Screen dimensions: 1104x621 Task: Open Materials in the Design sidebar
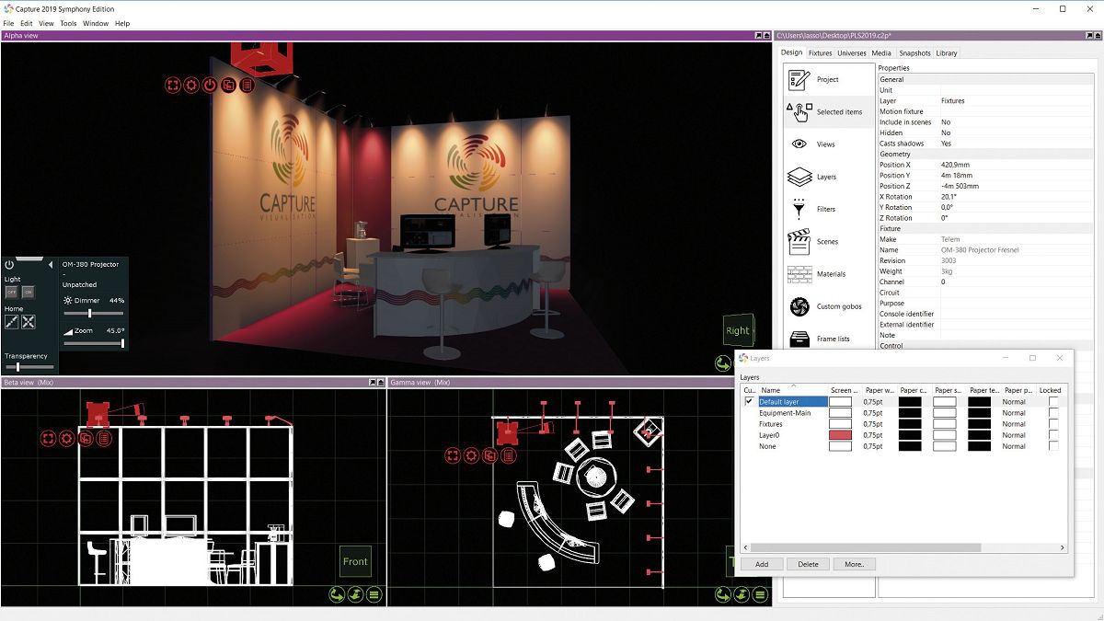coord(827,274)
